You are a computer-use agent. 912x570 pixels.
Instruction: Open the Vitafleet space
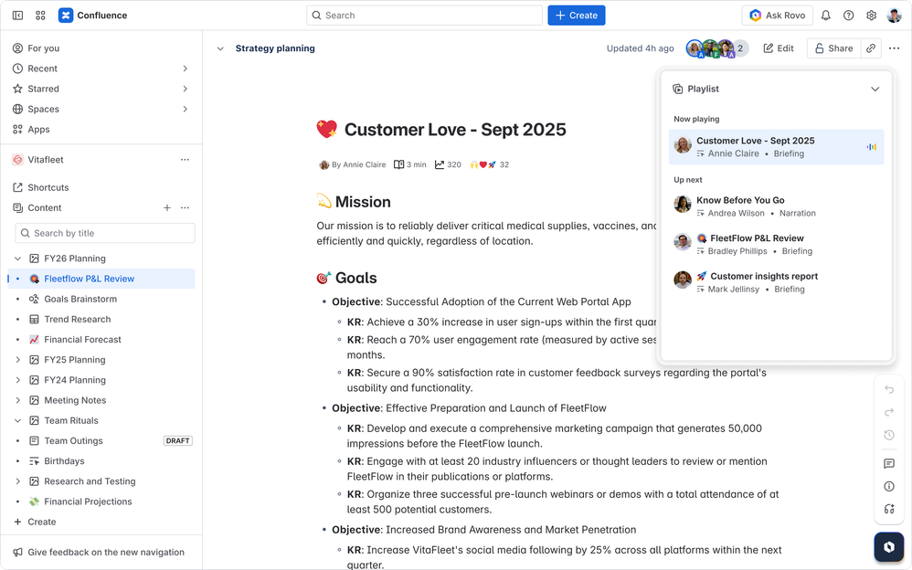(x=46, y=159)
